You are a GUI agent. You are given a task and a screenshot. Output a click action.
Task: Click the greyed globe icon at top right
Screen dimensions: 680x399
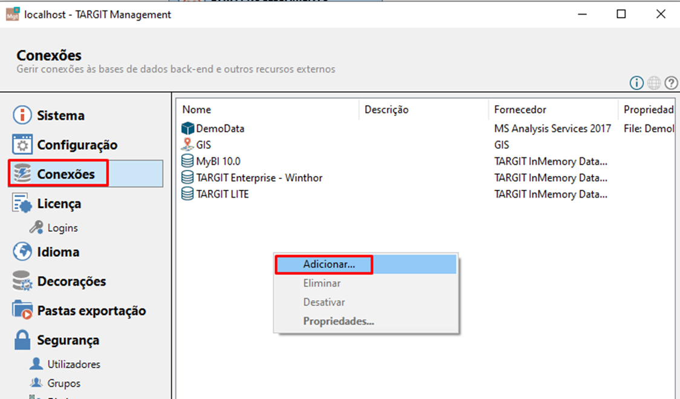pos(654,82)
